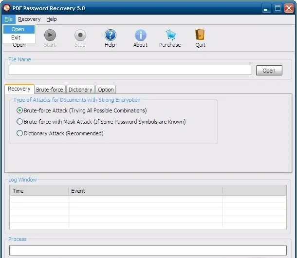This screenshot has width=297, height=258.
Task: Switch to the Dictionary tab
Action: (x=80, y=90)
